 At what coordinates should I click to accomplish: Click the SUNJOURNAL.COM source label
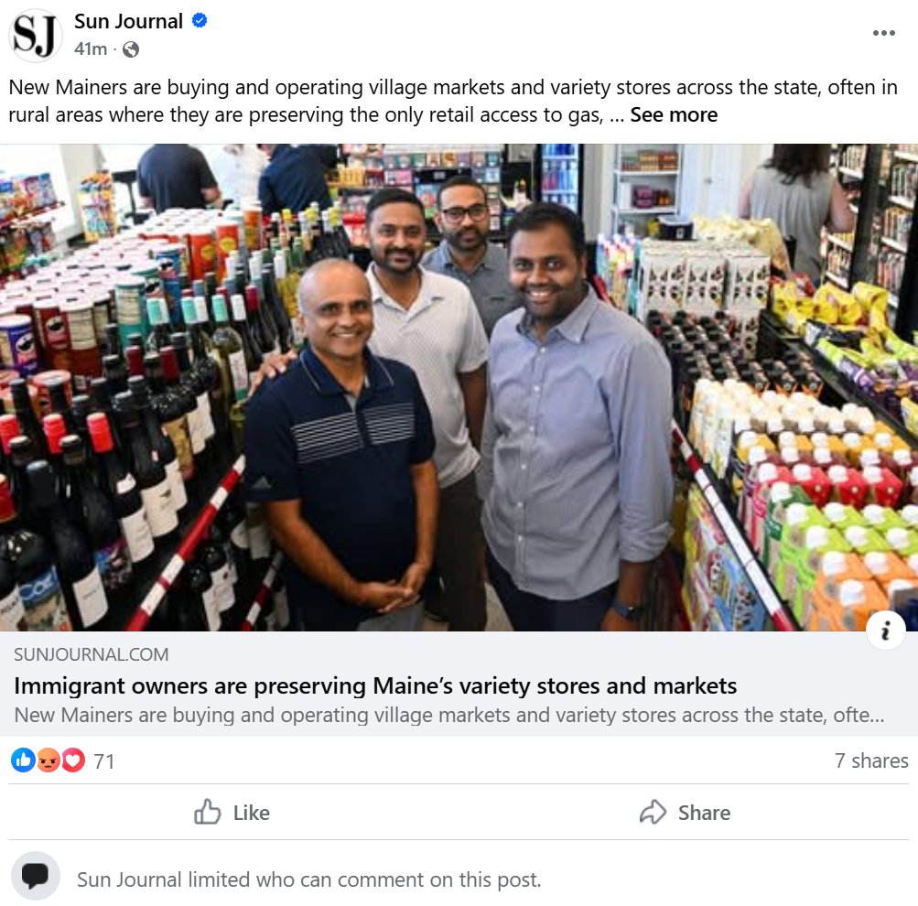coord(92,654)
